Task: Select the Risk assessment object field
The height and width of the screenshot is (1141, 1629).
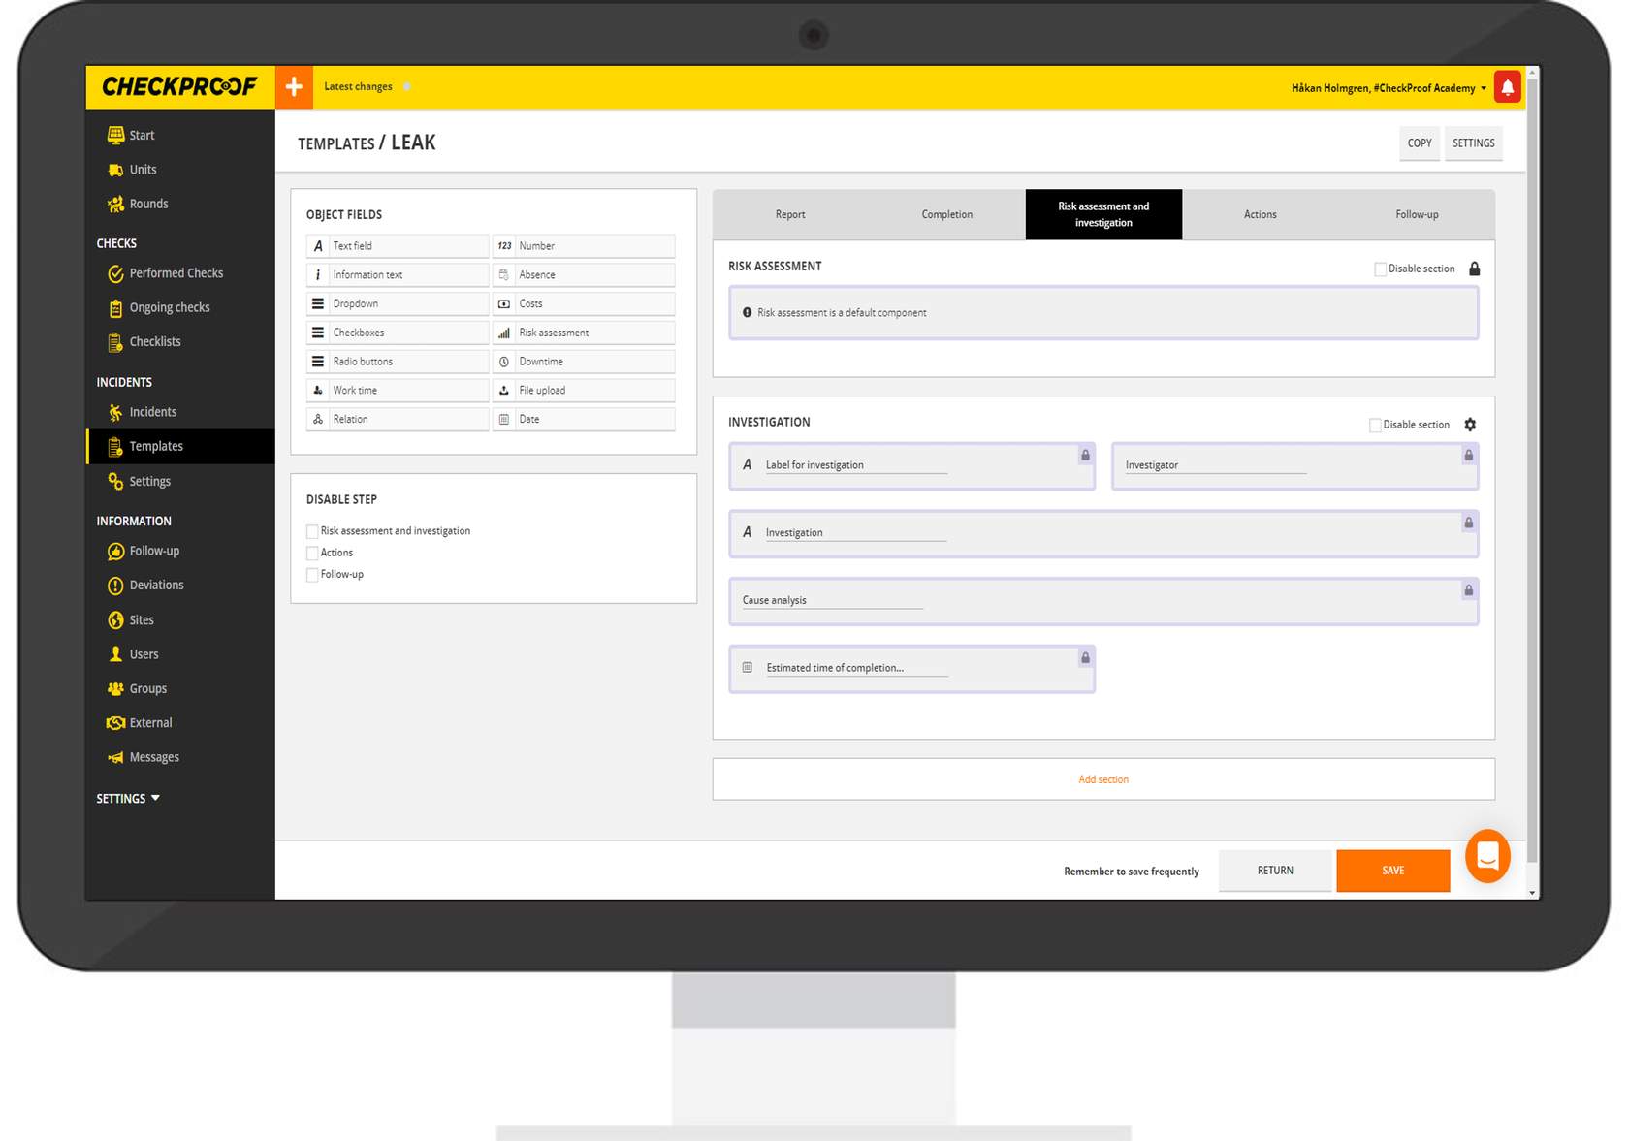Action: click(x=584, y=333)
